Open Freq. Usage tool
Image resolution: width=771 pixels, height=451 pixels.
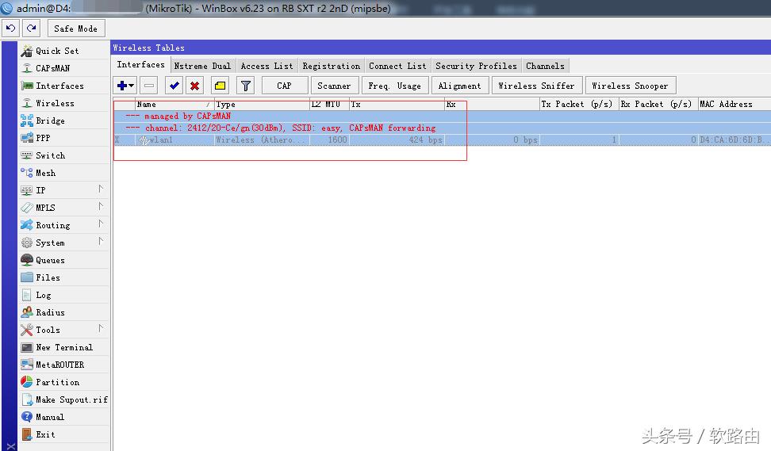click(395, 86)
